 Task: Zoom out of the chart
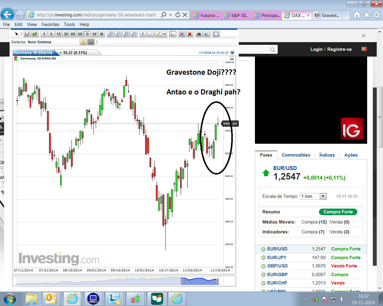pyautogui.click(x=118, y=34)
